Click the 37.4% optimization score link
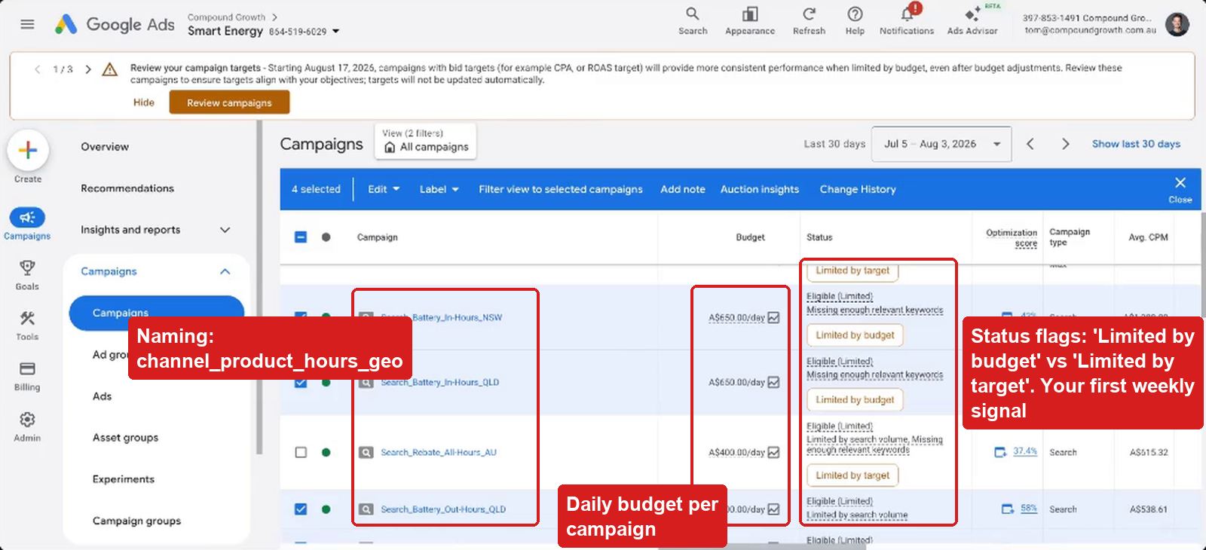This screenshot has width=1206, height=550. click(x=1024, y=451)
